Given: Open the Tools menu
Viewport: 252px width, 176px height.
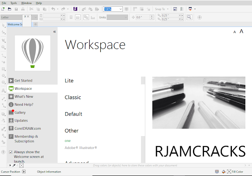Looking at the screenshot, I should point(13,3).
